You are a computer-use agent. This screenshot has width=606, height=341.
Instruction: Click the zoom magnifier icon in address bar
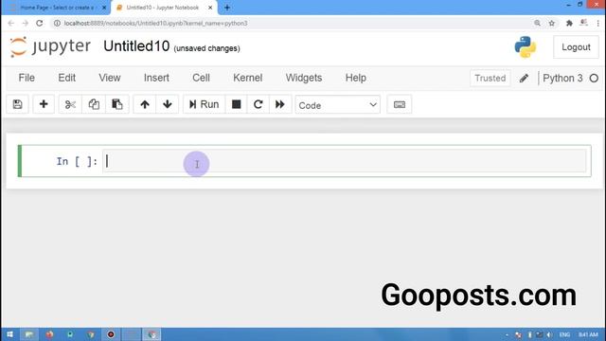tap(537, 23)
